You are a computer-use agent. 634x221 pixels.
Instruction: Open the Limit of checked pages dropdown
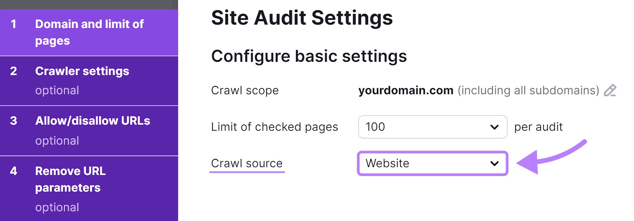[x=432, y=127]
